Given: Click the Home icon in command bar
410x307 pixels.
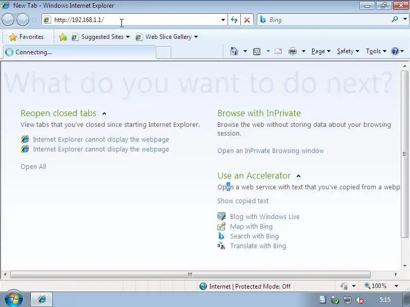Looking at the screenshot, I should pos(234,51).
